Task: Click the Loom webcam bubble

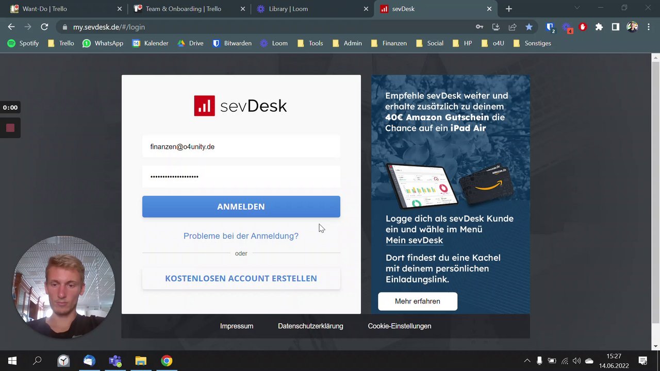Action: tap(63, 287)
